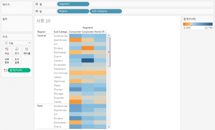This screenshot has width=215, height=130.
Task: Click the profit color legend gradient bar
Action: (197, 24)
